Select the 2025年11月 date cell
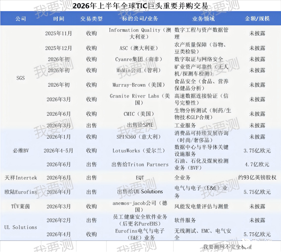The width and height of the screenshot is (281, 252). (x=59, y=33)
